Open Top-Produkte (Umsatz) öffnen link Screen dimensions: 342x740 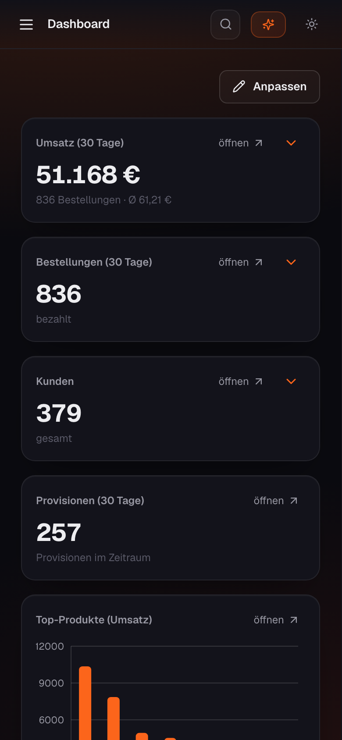(276, 620)
